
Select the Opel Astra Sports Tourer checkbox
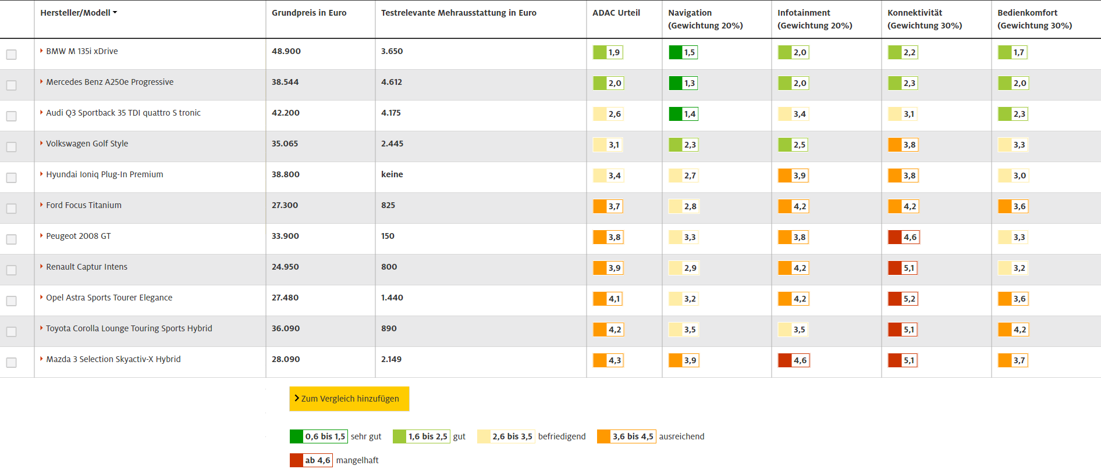(11, 301)
